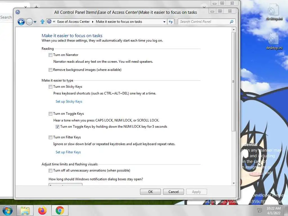The image size is (288, 216).
Task: Open the breadcrumb chevron before Ease of Access Center
Action: (54, 21)
